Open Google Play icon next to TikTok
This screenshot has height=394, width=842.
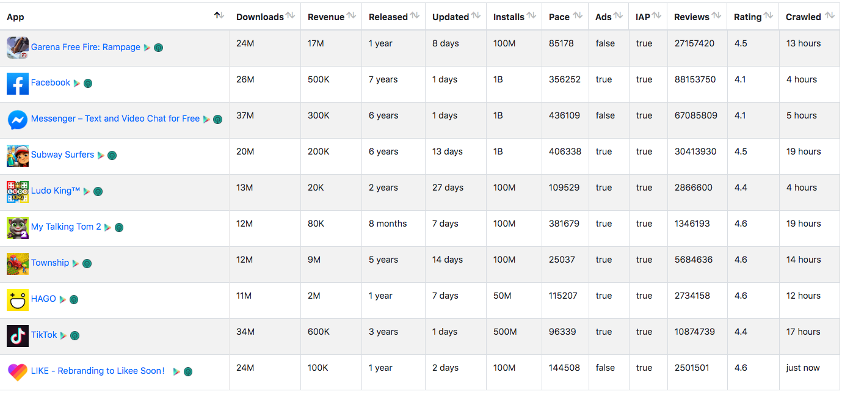tap(63, 335)
